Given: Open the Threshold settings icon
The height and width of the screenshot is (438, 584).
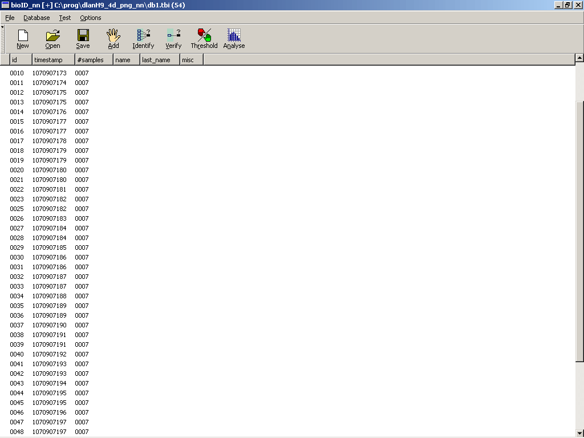Looking at the screenshot, I should 204,38.
